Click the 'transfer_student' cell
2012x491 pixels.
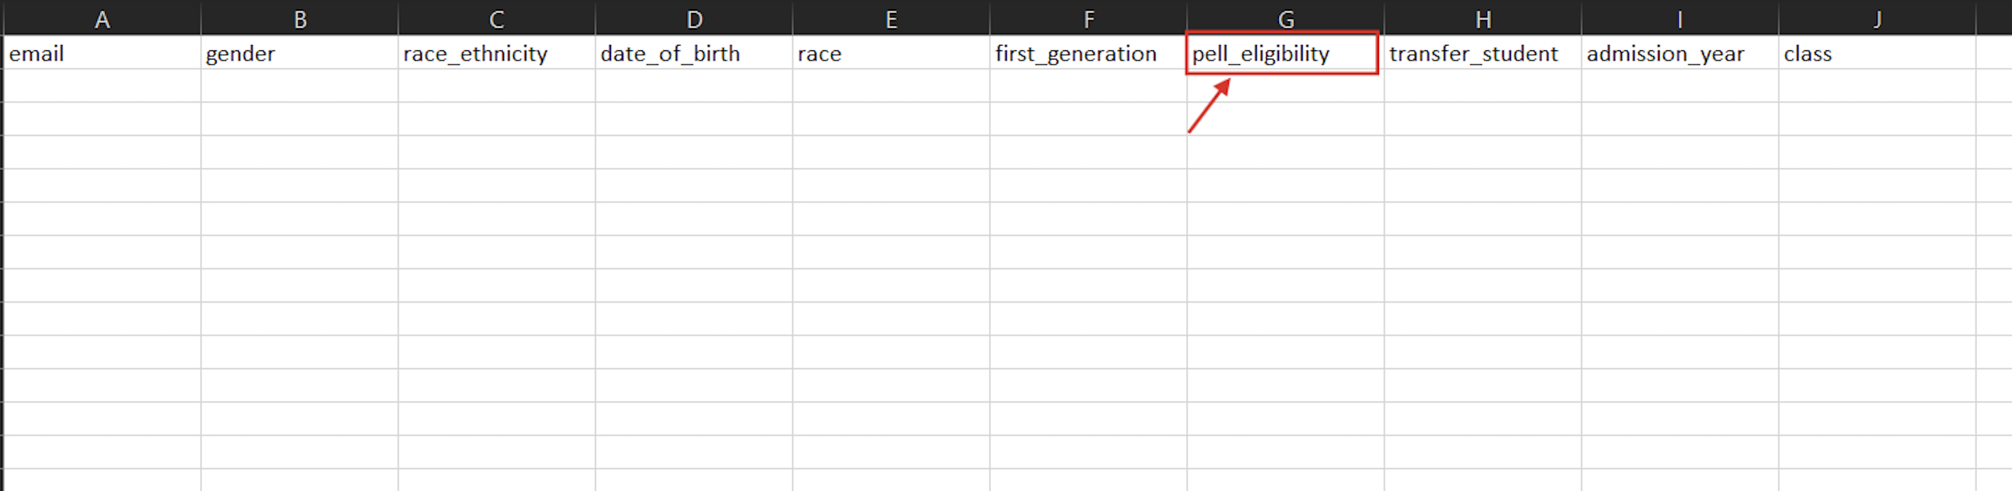coord(1483,53)
